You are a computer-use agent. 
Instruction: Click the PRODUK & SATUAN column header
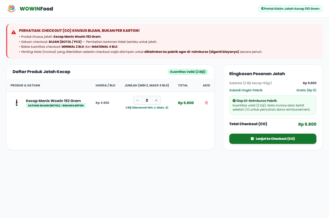click(x=25, y=85)
